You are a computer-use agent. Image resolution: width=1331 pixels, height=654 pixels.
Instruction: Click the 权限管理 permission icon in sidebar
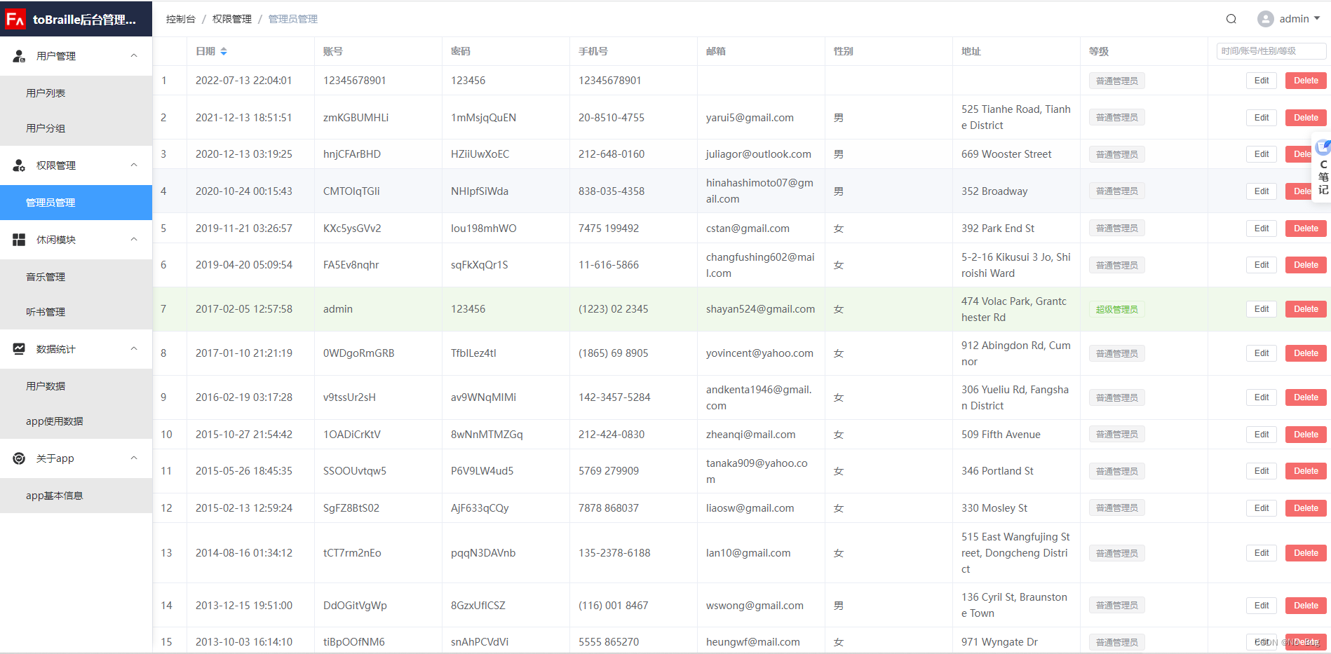(19, 165)
